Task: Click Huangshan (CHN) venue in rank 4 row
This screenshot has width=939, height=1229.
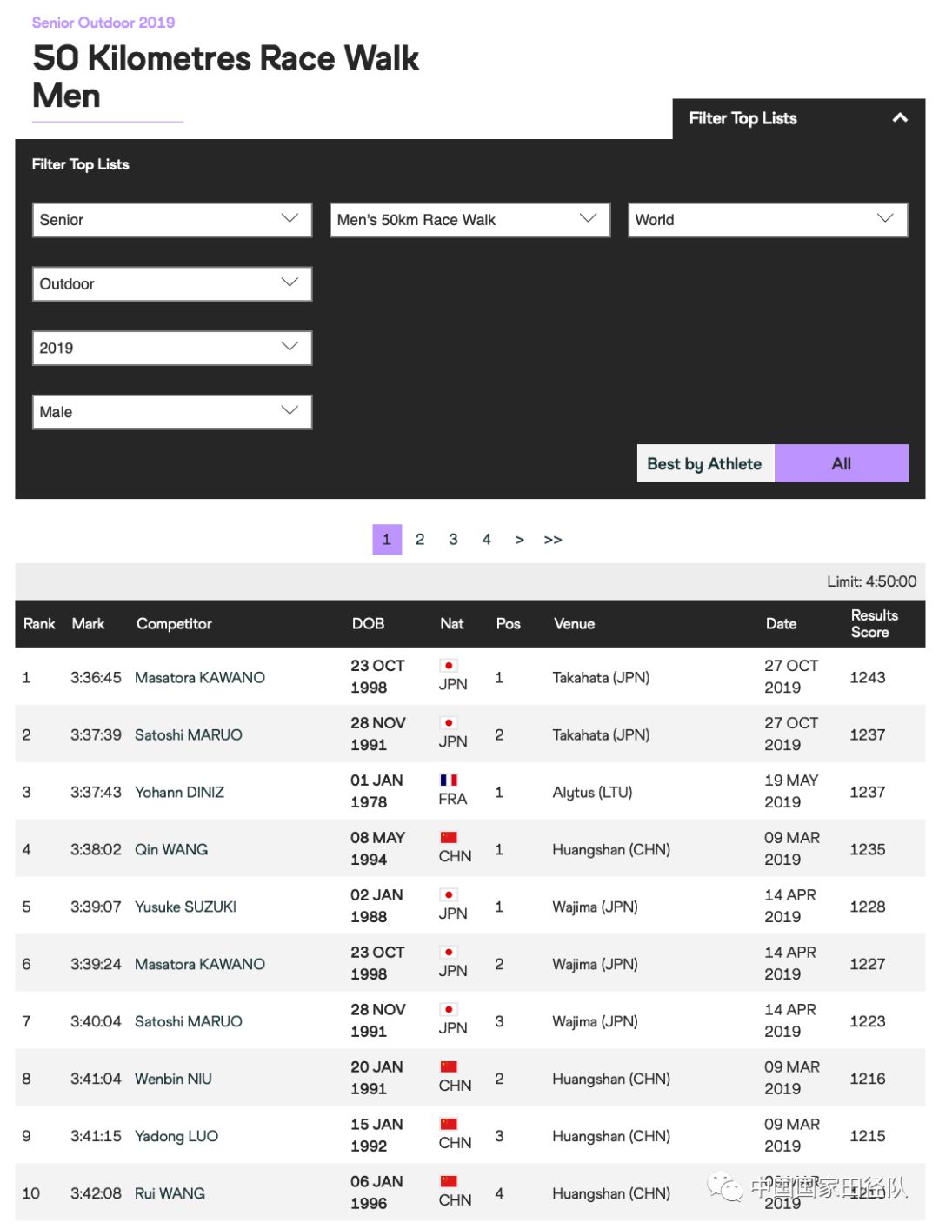Action: pos(611,849)
